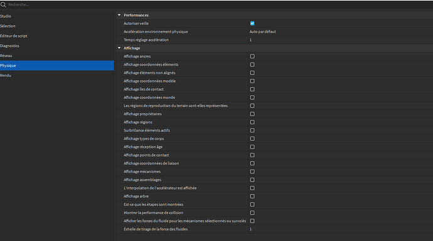Select the 'Accélération environnement physique' label
This screenshot has height=241, width=433.
coord(156,32)
